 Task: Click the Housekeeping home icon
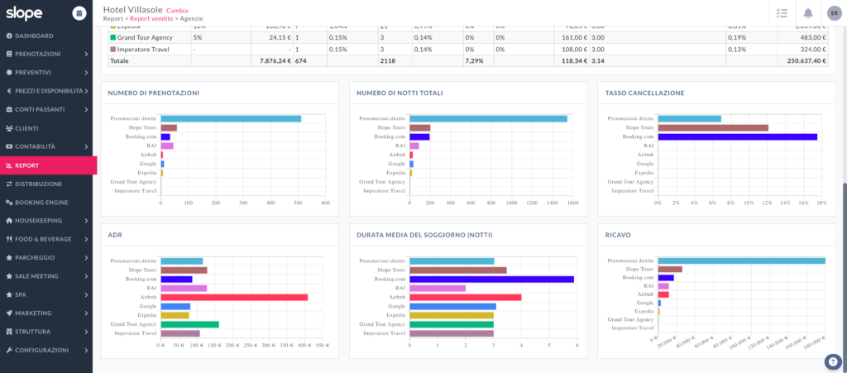9,221
